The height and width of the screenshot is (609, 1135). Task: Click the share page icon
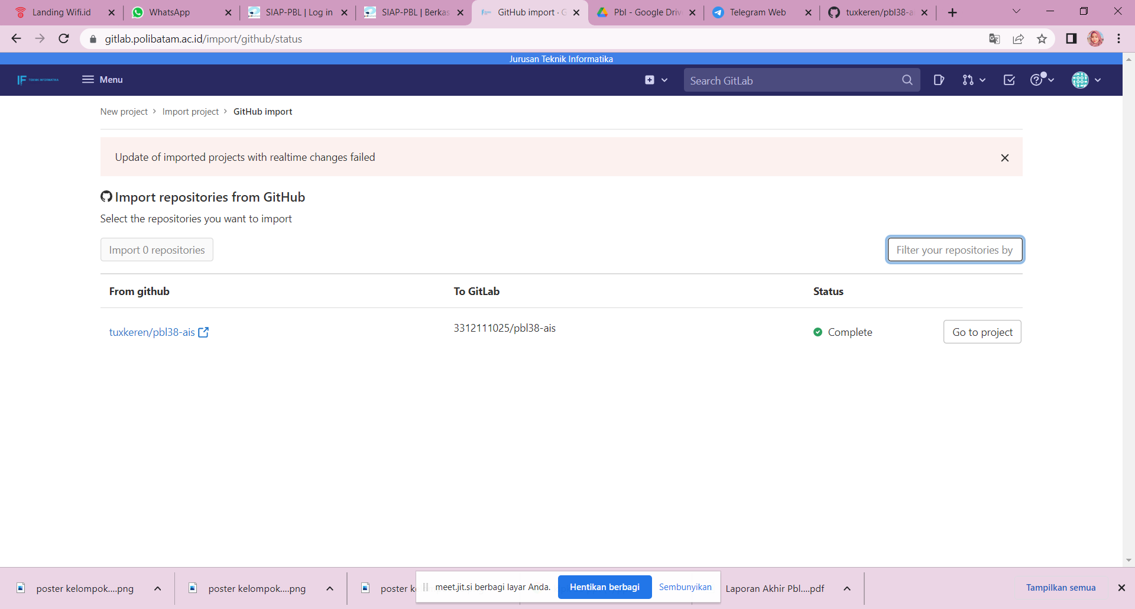pyautogui.click(x=1018, y=39)
